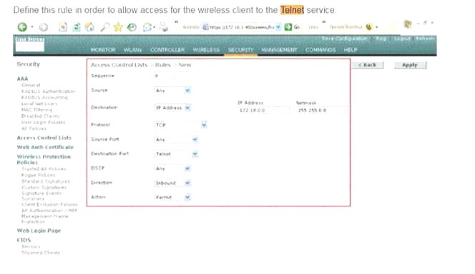Click the Save Configuration link
Image resolution: width=475 pixels, height=274 pixels.
pos(344,39)
